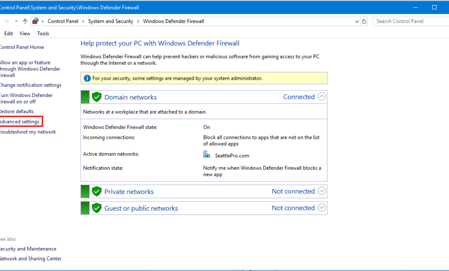Click the Domain networks shield icon

click(97, 97)
